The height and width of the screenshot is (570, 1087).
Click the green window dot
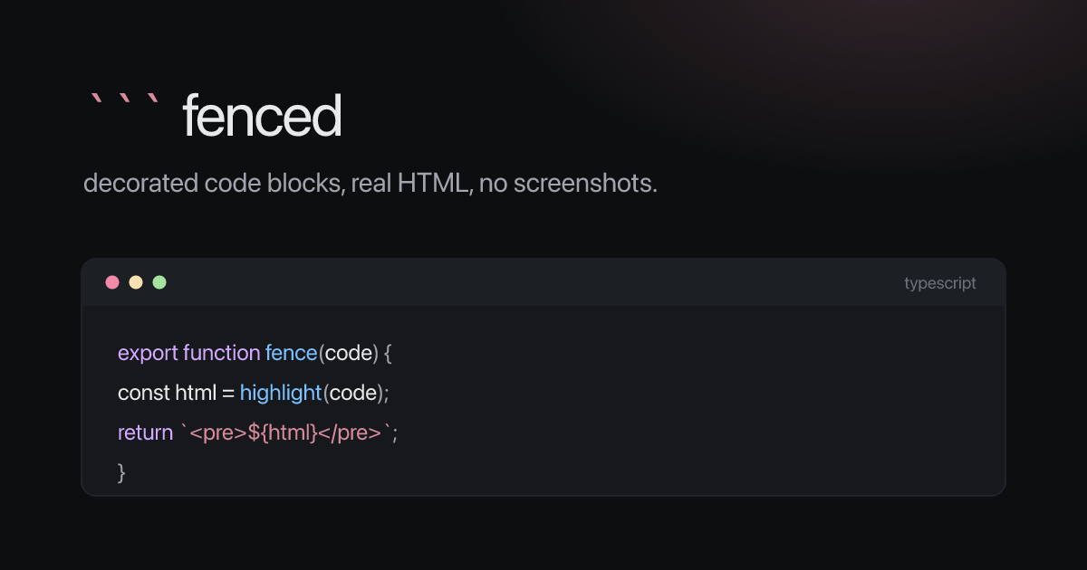pyautogui.click(x=159, y=282)
